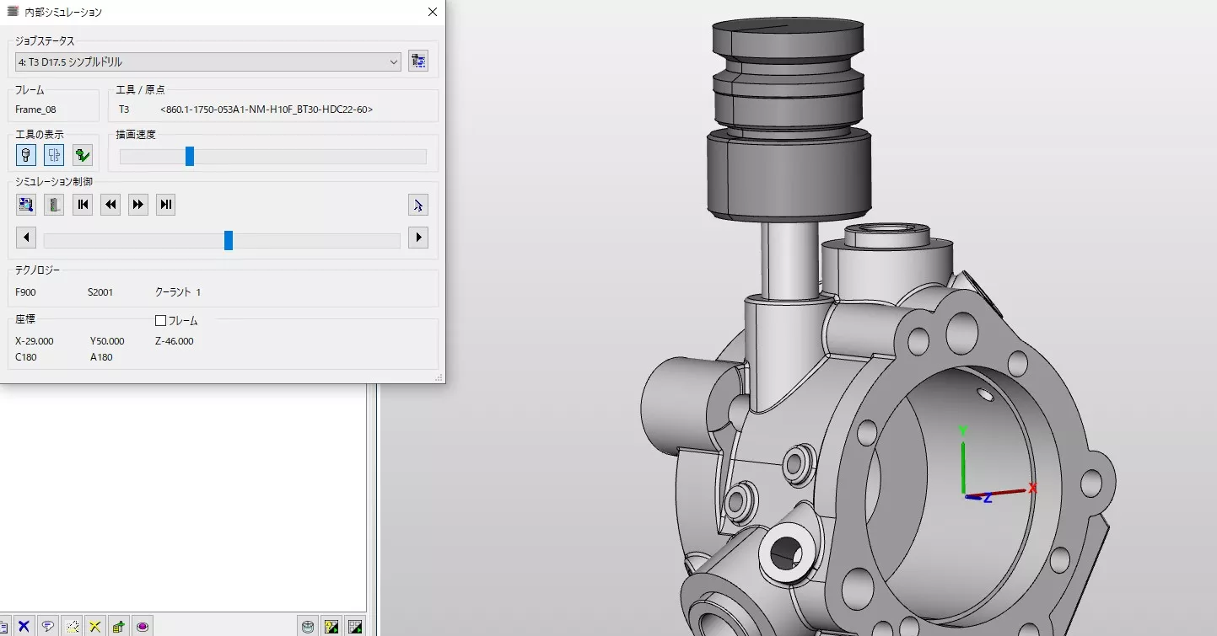Toggle the tool display icon
Viewport: 1217px width, 636px height.
(x=25, y=154)
